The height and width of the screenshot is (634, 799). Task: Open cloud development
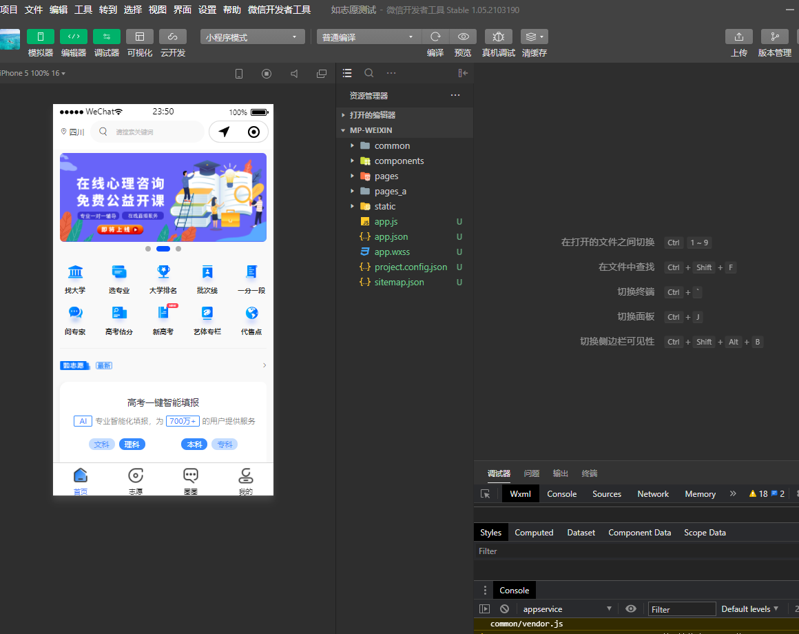click(173, 37)
